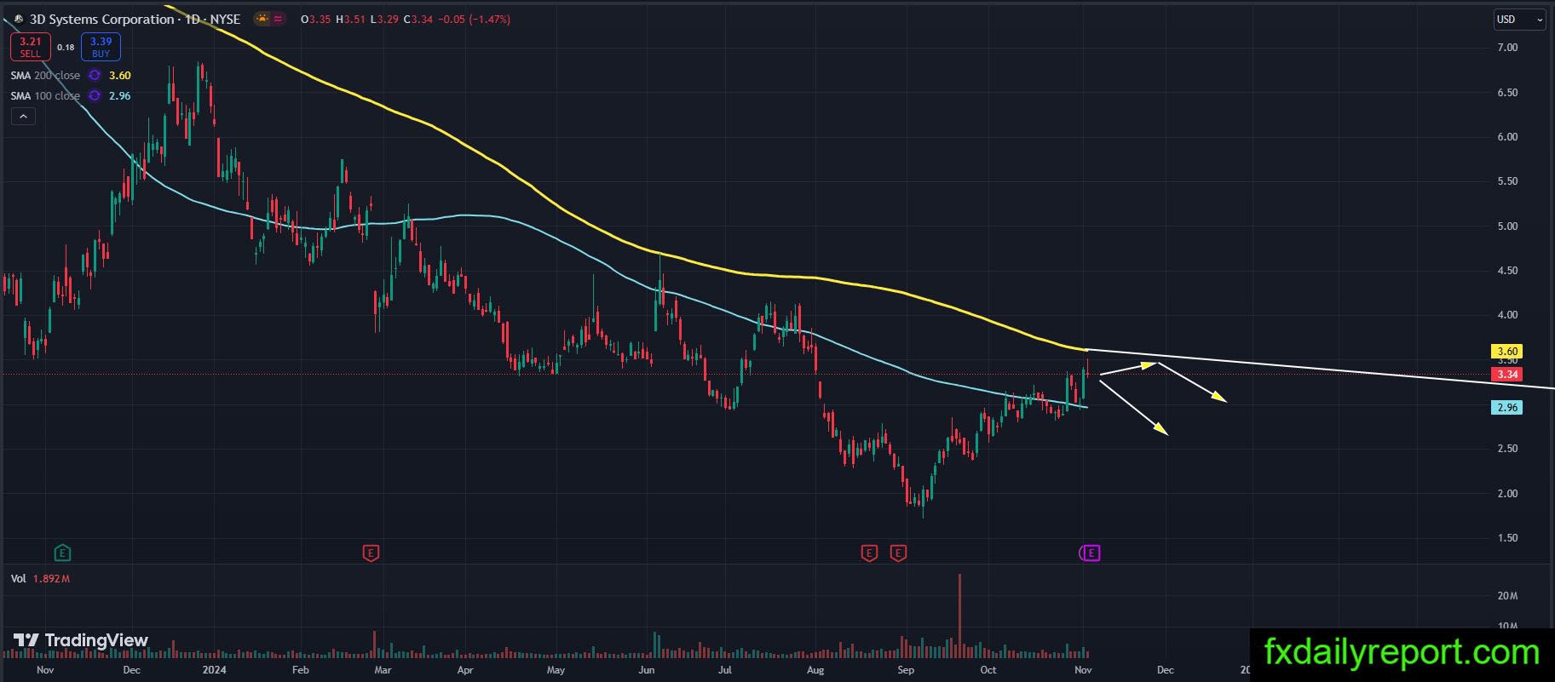Click the Sep label on the time axis
The height and width of the screenshot is (682, 1555).
pyautogui.click(x=906, y=670)
